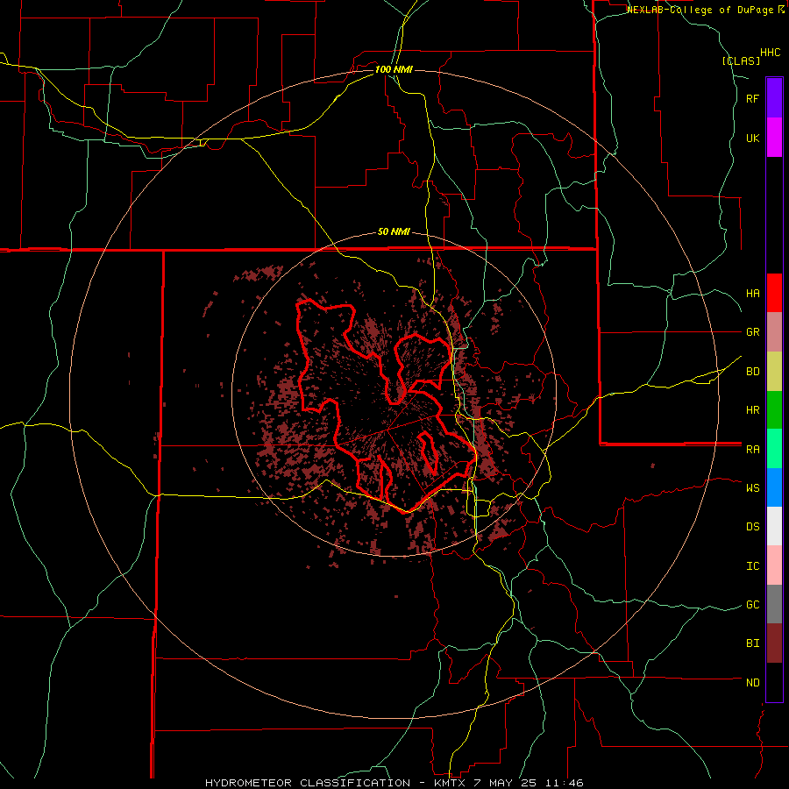The height and width of the screenshot is (789, 789).
Task: Click the 100 NMI range ring label
Action: click(x=394, y=69)
